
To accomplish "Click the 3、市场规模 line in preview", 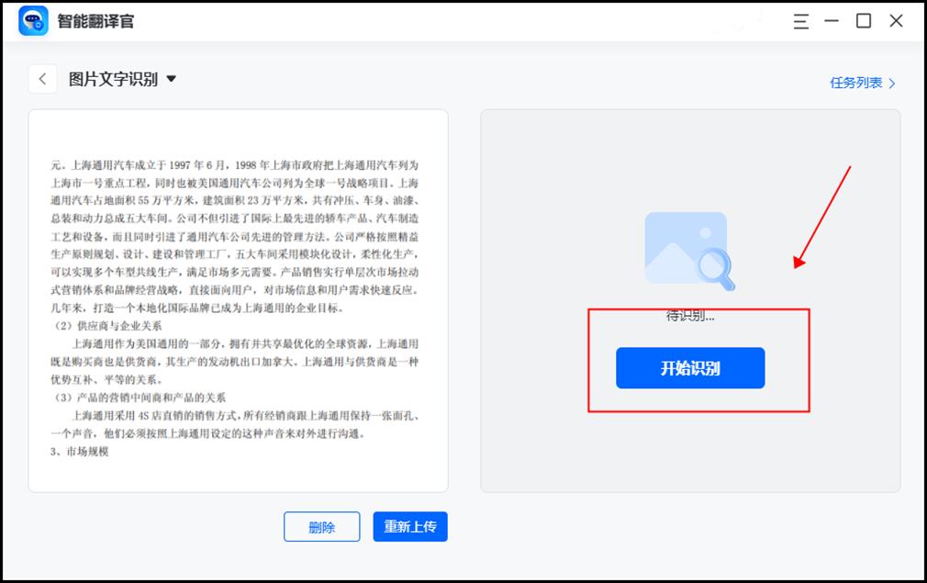I will tap(80, 451).
